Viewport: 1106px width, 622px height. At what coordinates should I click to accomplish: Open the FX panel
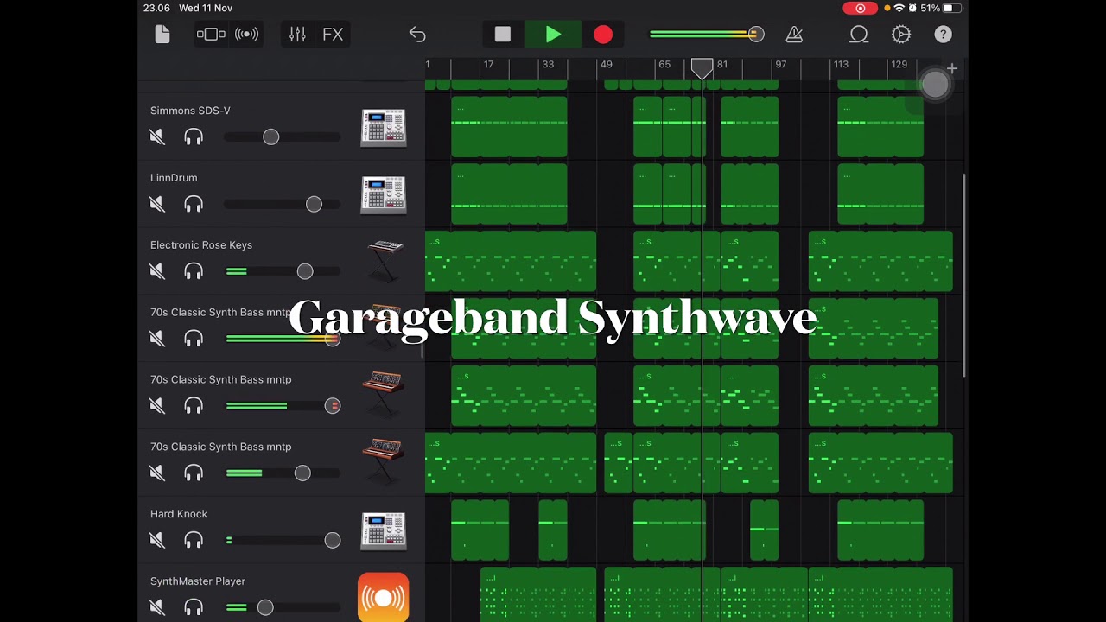click(333, 35)
